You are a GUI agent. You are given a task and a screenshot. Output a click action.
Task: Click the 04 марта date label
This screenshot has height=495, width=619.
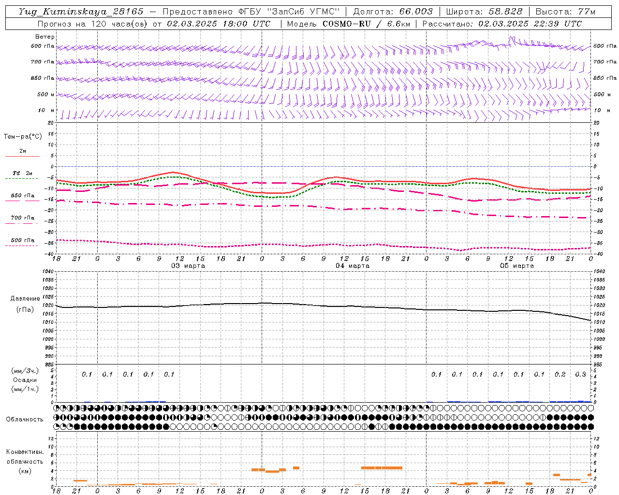353,266
